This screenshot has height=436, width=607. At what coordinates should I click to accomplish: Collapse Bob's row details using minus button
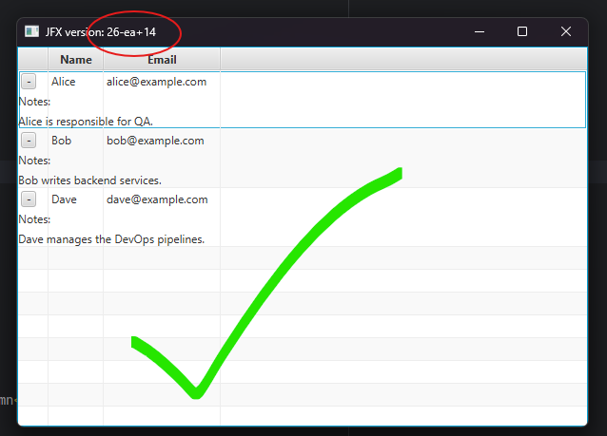click(29, 141)
